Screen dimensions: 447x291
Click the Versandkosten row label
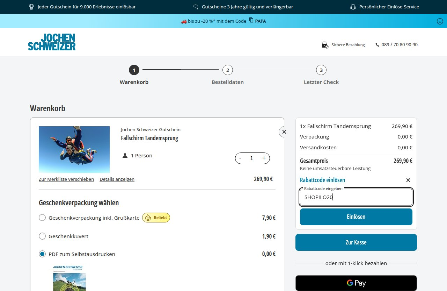point(318,148)
